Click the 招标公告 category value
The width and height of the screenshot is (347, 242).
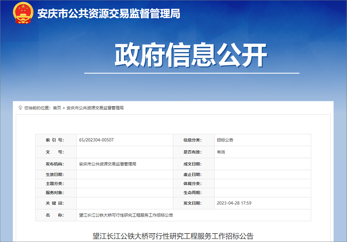click(x=225, y=140)
